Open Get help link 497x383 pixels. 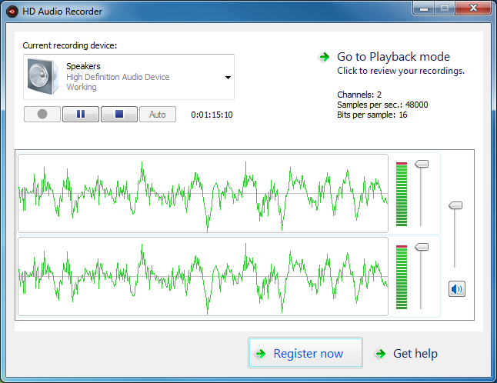pyautogui.click(x=415, y=354)
